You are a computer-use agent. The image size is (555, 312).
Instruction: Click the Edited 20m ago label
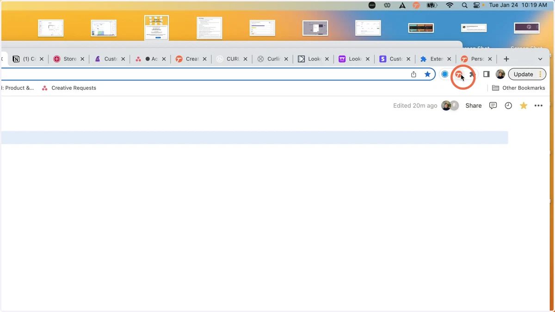[415, 106]
